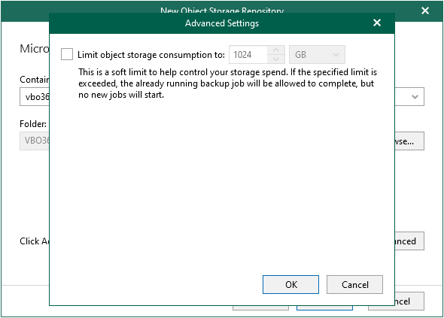Screen dimensions: 444x318
Task: Click the Browse button in background window
Action: [x=409, y=141]
